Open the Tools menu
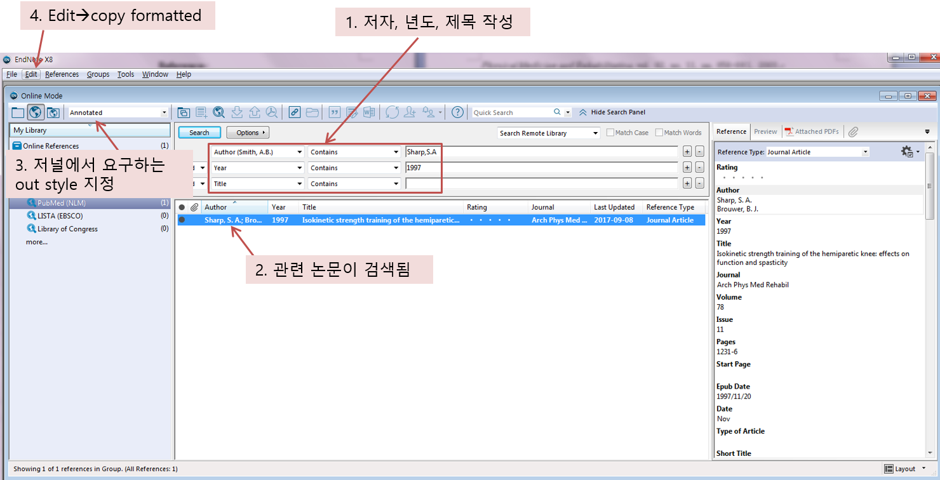Viewport: 940px width, 480px height. (126, 74)
